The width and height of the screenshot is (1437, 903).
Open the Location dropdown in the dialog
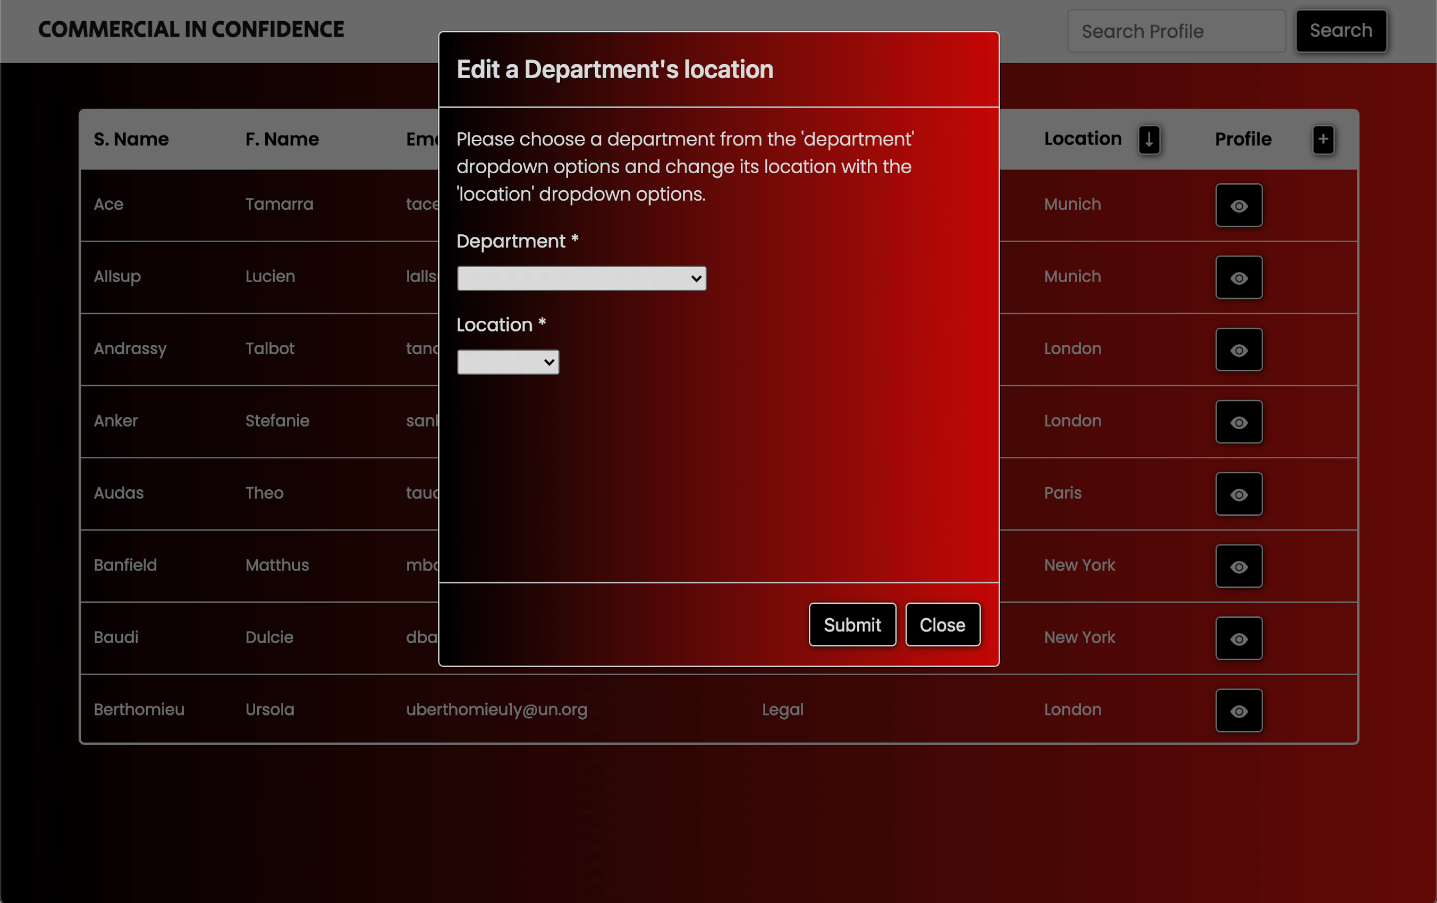[x=508, y=362]
